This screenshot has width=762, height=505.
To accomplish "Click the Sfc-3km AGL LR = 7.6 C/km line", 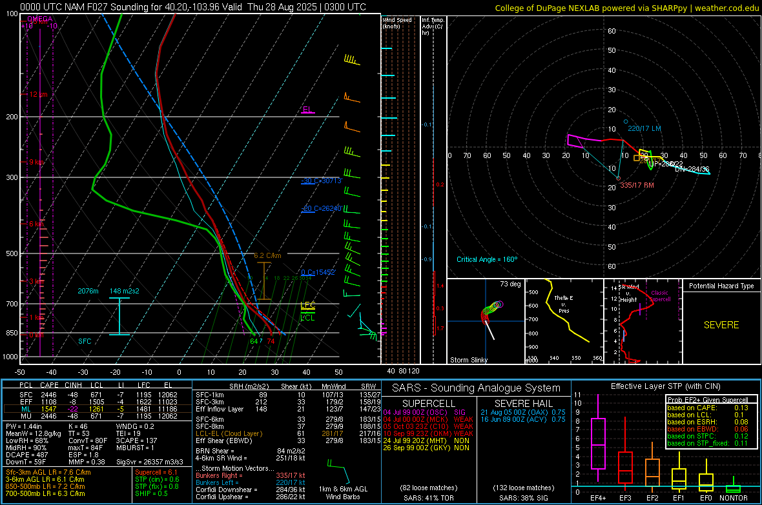I will click(48, 472).
